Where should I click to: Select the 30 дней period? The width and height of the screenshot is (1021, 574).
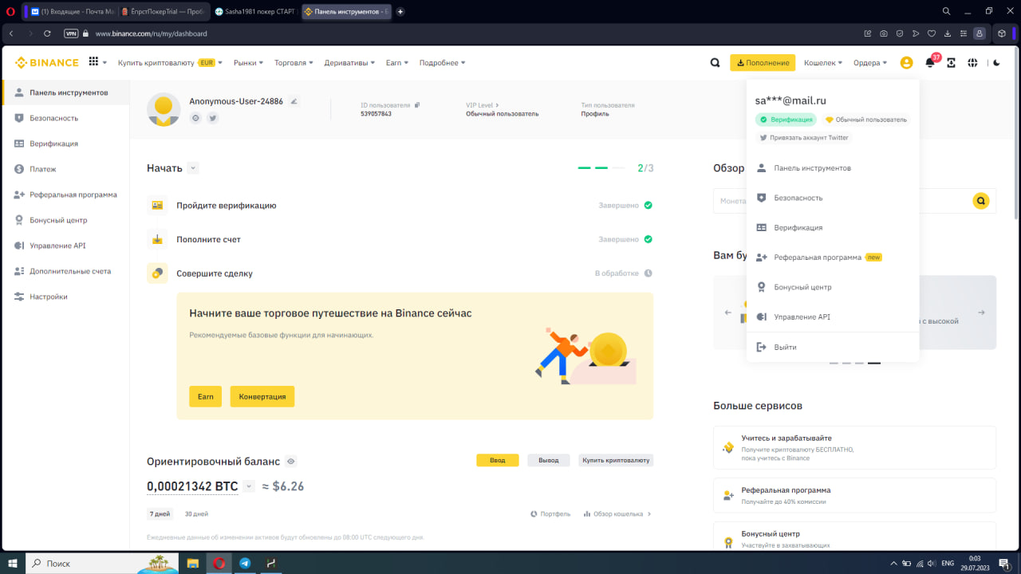196,513
